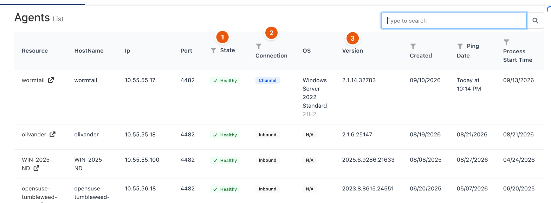Screen dimensions: 551x203
Task: Open the Ping Date filter icon
Action: coord(460,46)
